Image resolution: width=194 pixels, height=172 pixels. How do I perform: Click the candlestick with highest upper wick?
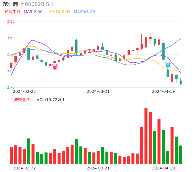point(159,42)
